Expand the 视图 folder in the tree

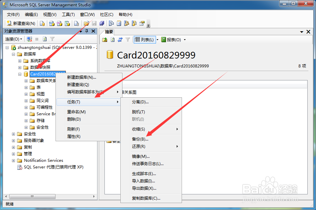tap(26, 94)
